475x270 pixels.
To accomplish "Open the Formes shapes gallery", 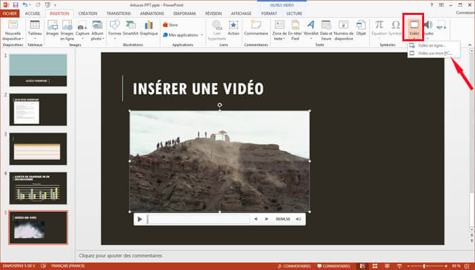I will (115, 29).
